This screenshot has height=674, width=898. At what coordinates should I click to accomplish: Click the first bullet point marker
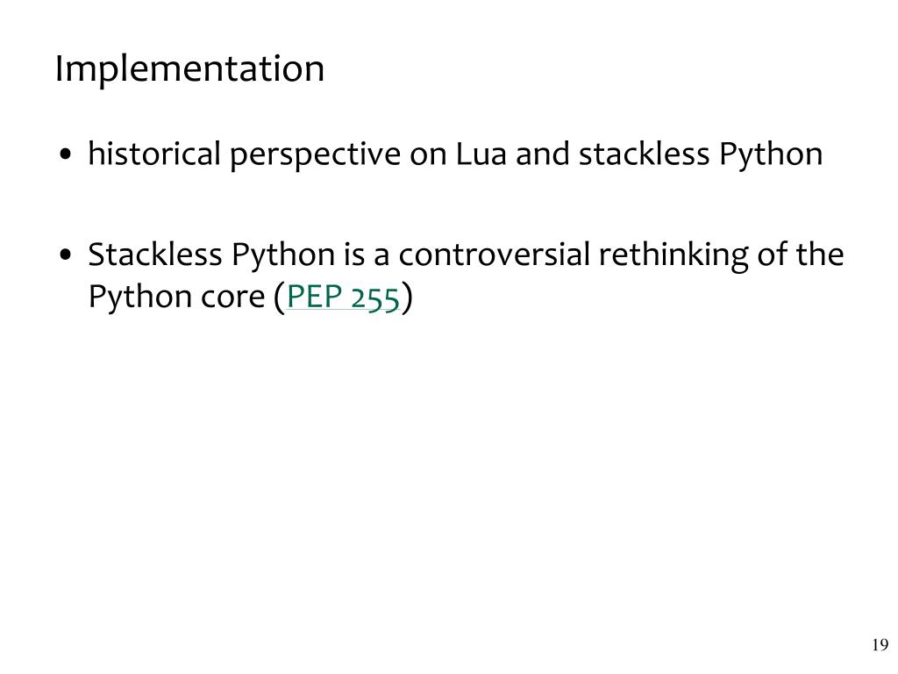click(66, 154)
